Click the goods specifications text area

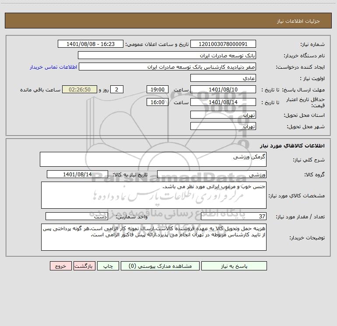click(x=154, y=195)
